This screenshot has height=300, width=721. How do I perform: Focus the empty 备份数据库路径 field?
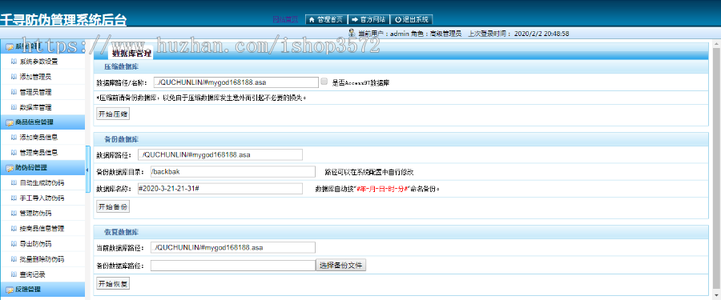[232, 266]
